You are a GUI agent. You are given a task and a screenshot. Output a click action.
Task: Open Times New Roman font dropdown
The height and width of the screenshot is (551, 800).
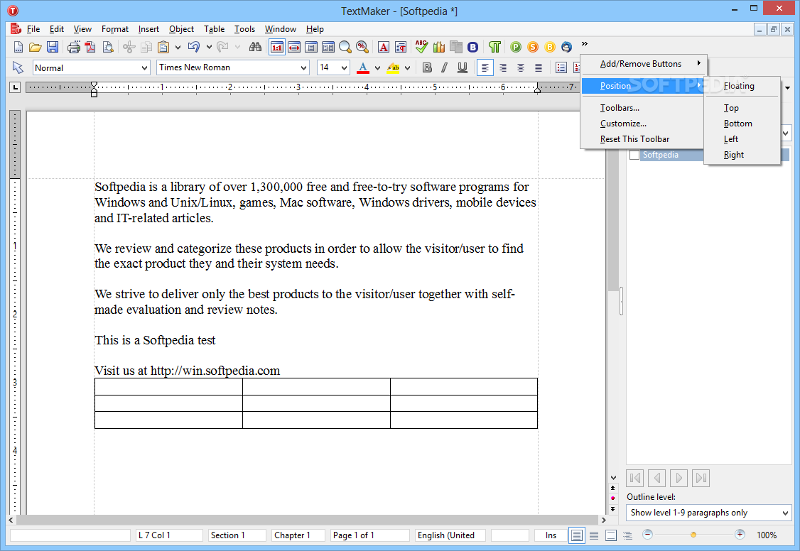(303, 67)
